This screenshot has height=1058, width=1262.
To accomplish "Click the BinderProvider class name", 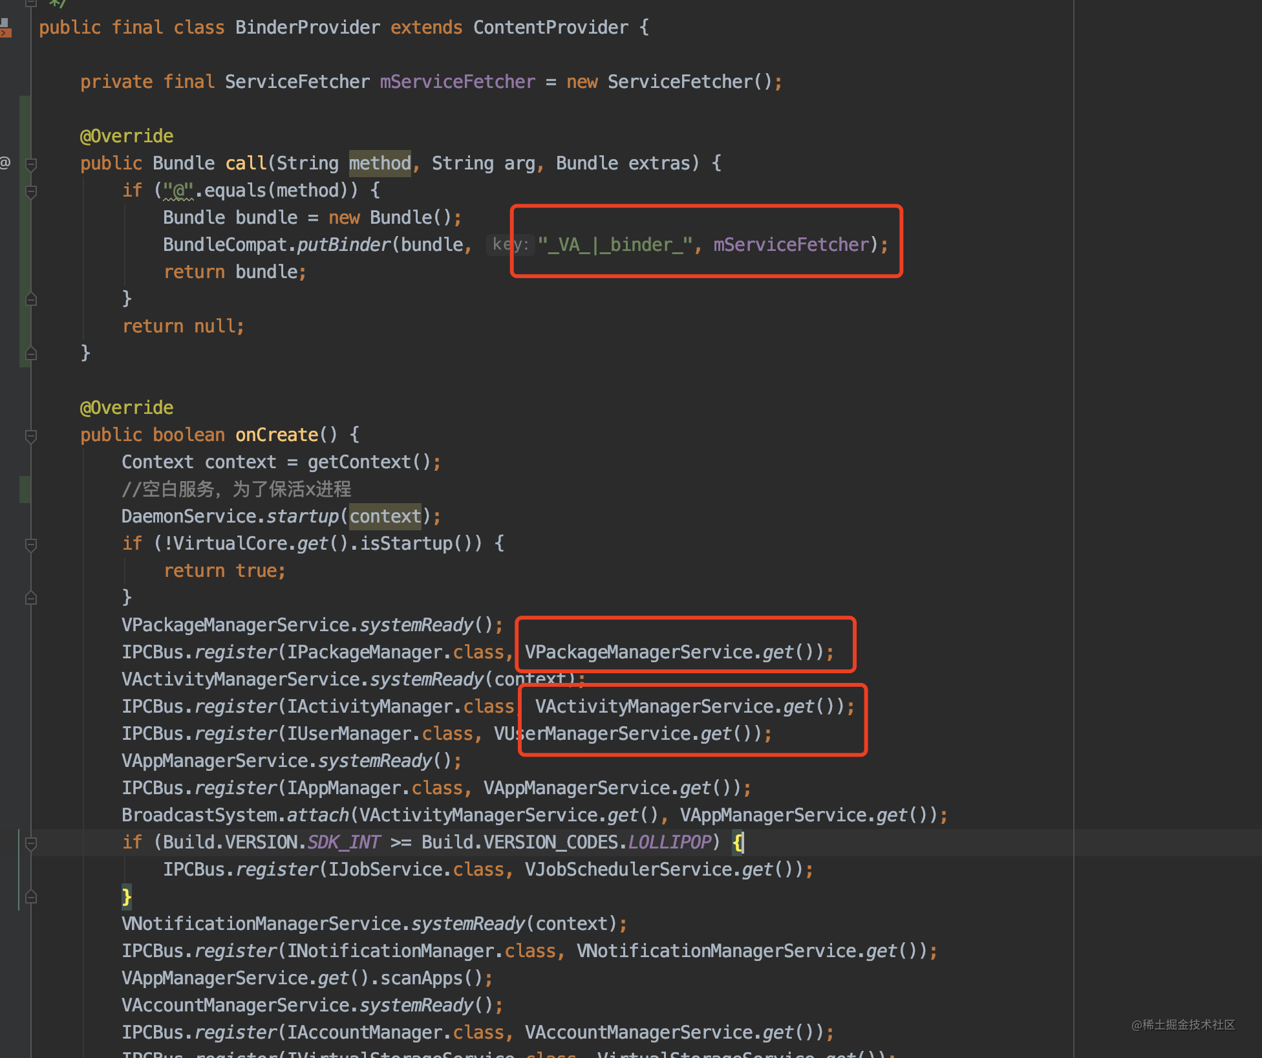I will [308, 28].
